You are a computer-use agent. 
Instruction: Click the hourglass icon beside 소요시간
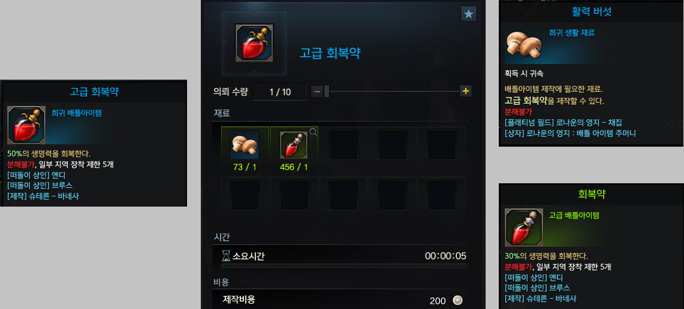point(226,256)
